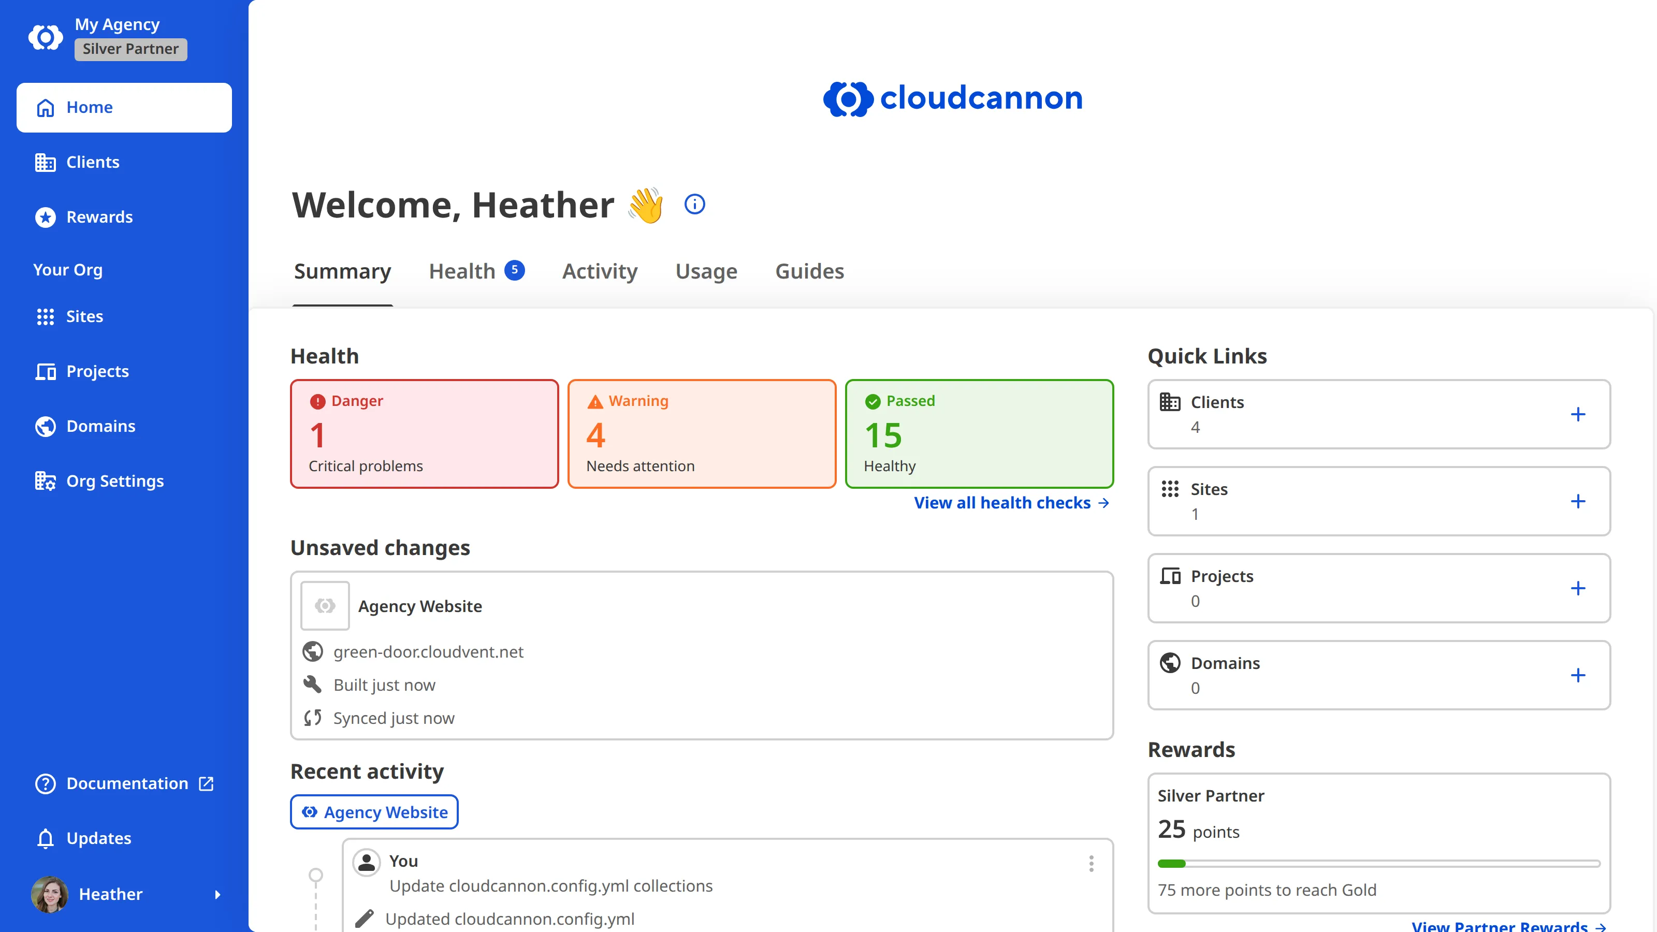Click the Clients building icon in sidebar

(45, 162)
